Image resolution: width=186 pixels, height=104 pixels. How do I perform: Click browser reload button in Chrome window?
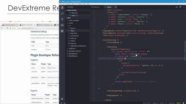[7, 28]
